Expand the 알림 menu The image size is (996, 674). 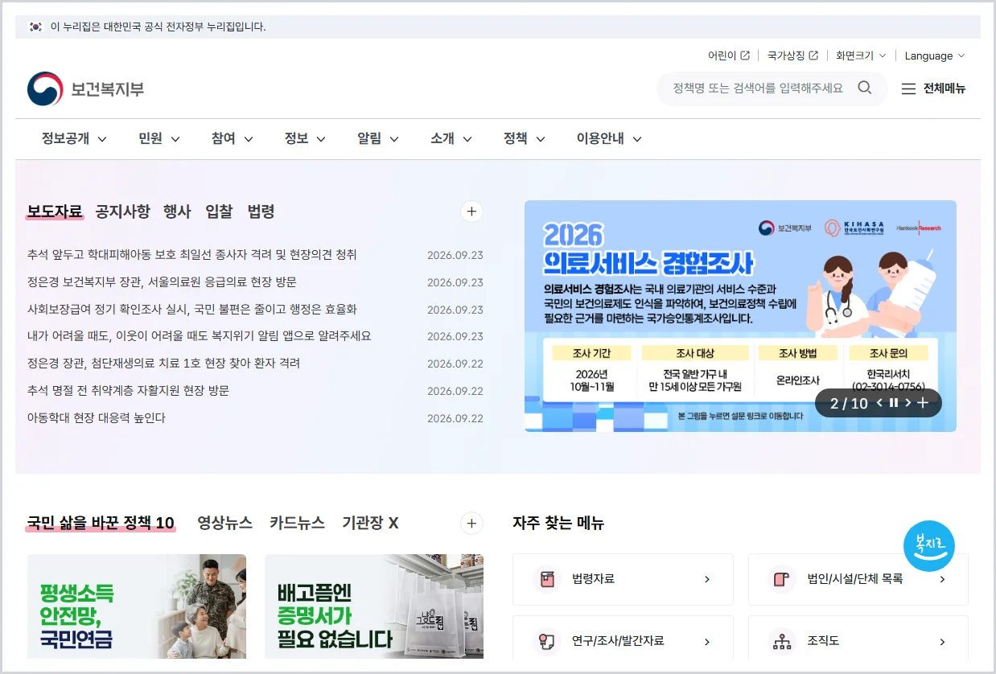point(378,138)
